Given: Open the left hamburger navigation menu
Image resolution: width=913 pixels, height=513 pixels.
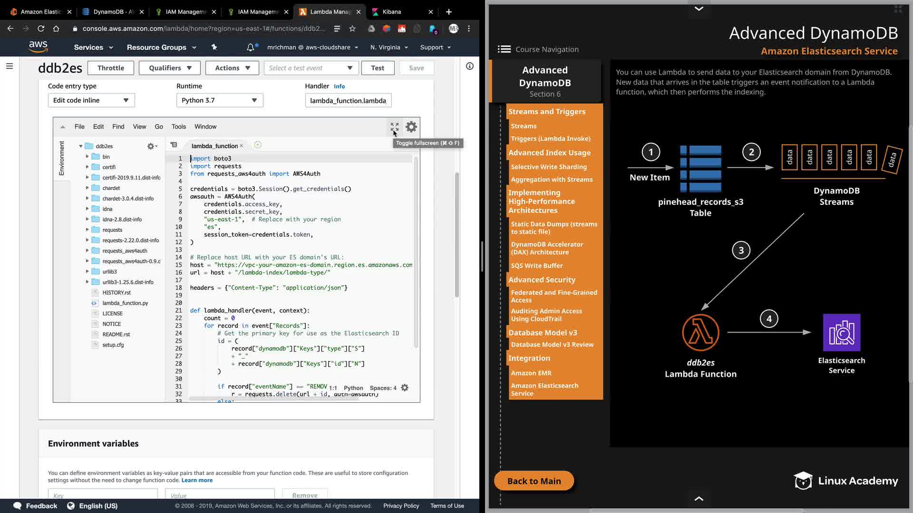Looking at the screenshot, I should tap(9, 66).
